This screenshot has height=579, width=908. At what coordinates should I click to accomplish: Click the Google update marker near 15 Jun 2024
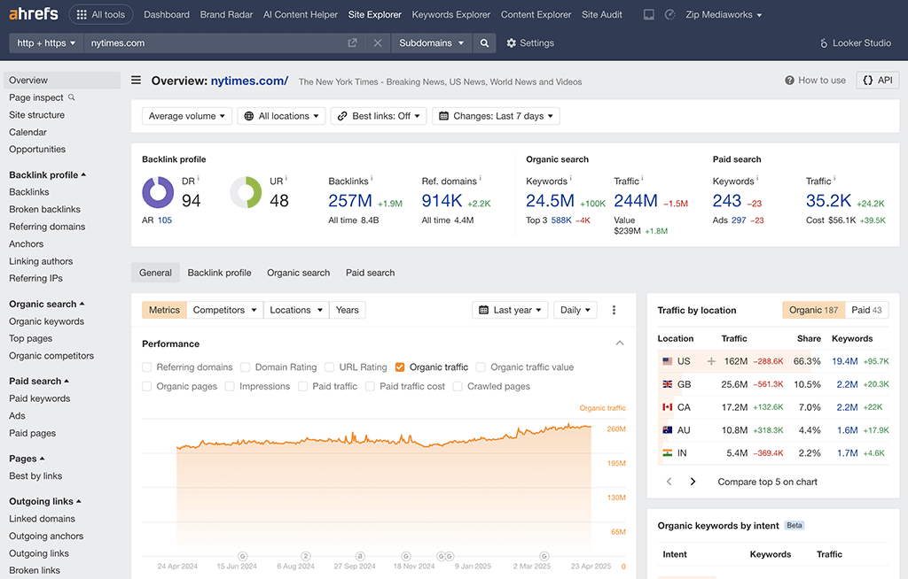pos(243,556)
